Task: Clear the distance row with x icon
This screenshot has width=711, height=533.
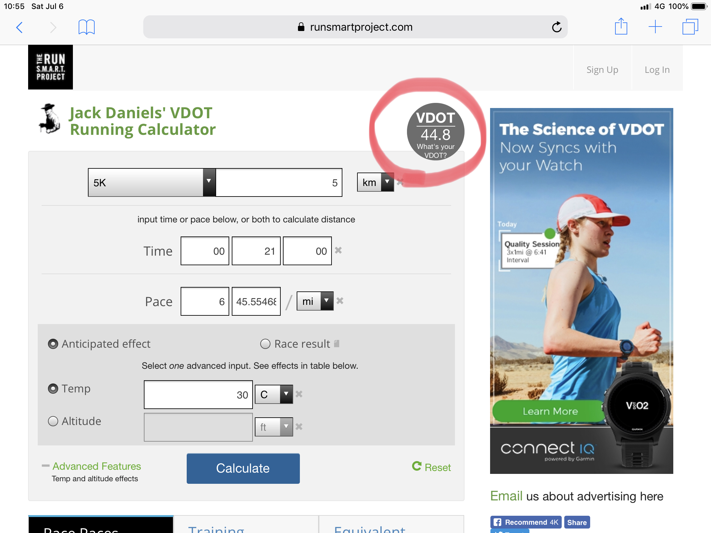Action: point(400,182)
